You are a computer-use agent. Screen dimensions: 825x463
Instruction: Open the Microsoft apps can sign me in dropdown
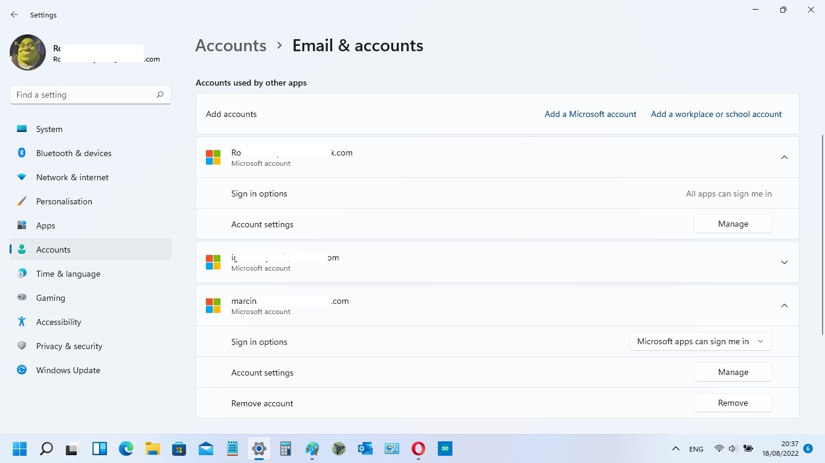pos(701,341)
